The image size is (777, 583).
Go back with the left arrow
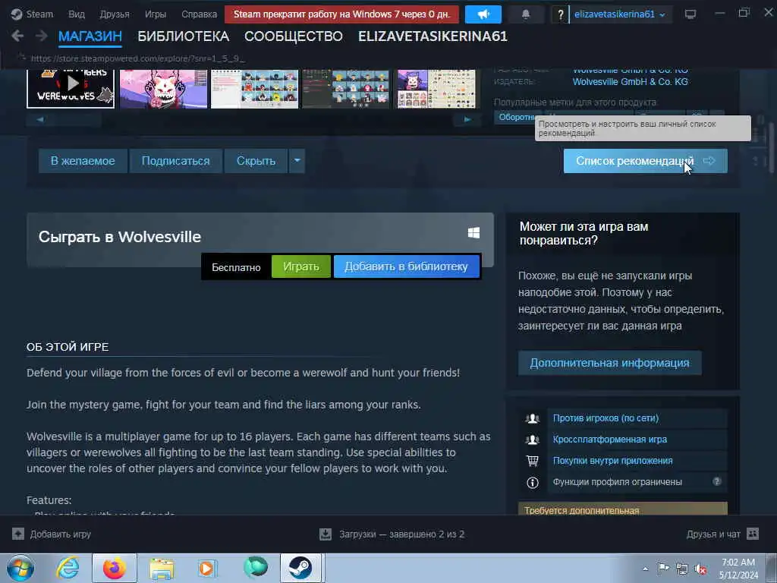17,36
